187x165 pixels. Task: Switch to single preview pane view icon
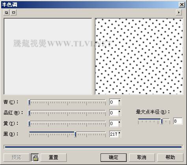[x=13, y=13]
